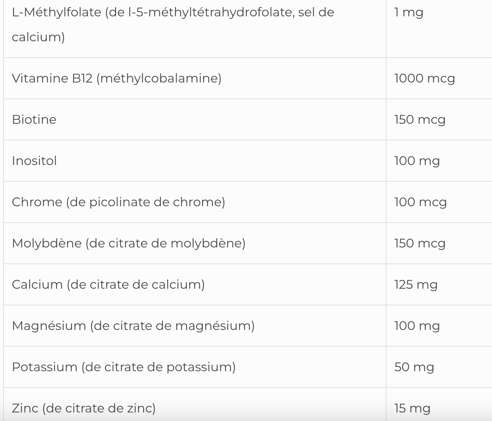492x421 pixels.
Task: Click the 15 mg Zinc dosage
Action: pyautogui.click(x=412, y=409)
